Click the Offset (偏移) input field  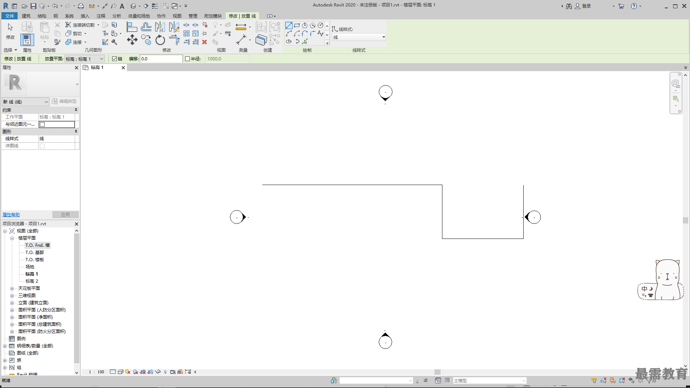161,59
